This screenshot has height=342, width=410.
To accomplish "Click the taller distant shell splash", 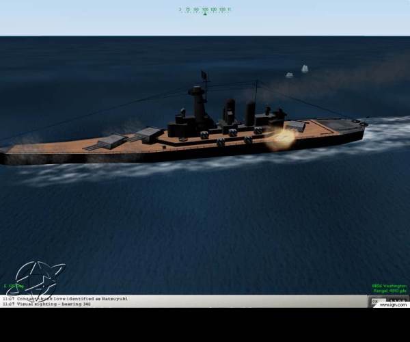I will click(x=305, y=68).
